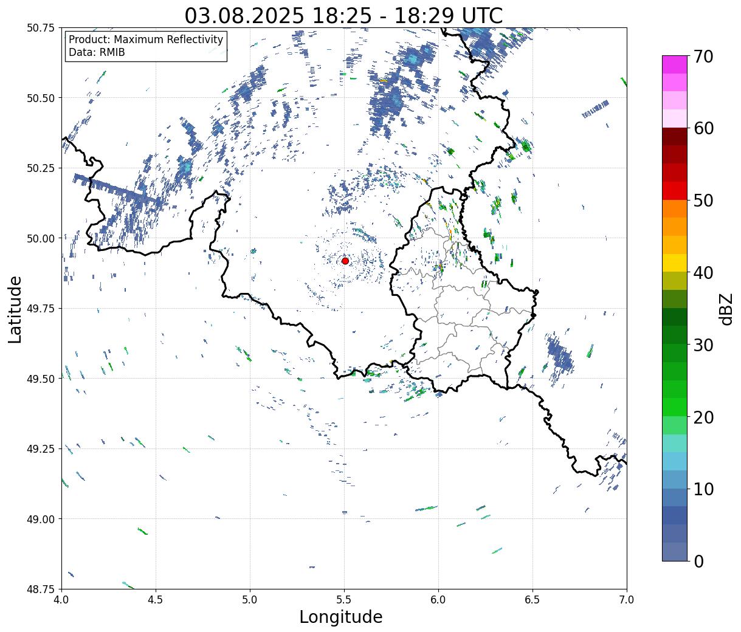Select the 'Product: Maximum Reflectivity' text
Screen dimensions: 741x632
[146, 39]
